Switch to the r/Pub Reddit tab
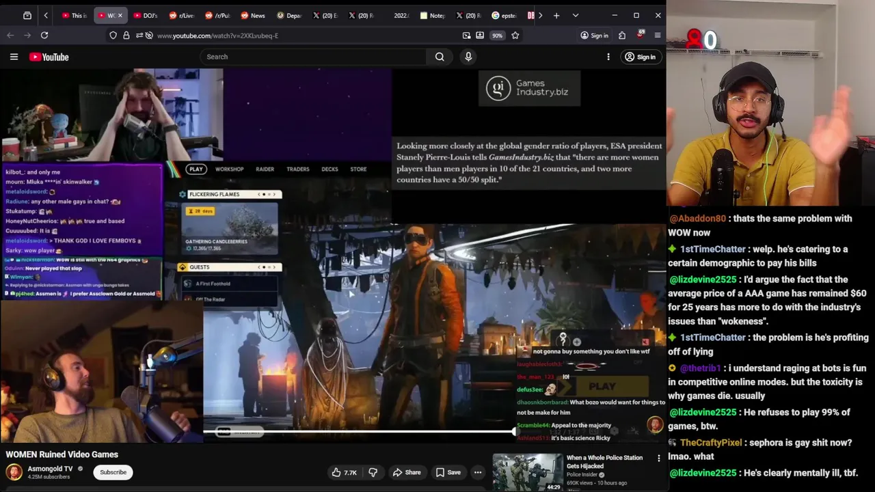Screen dimensions: 875x492 coord(217,15)
